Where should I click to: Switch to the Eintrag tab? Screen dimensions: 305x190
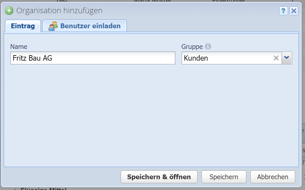pyautogui.click(x=23, y=26)
